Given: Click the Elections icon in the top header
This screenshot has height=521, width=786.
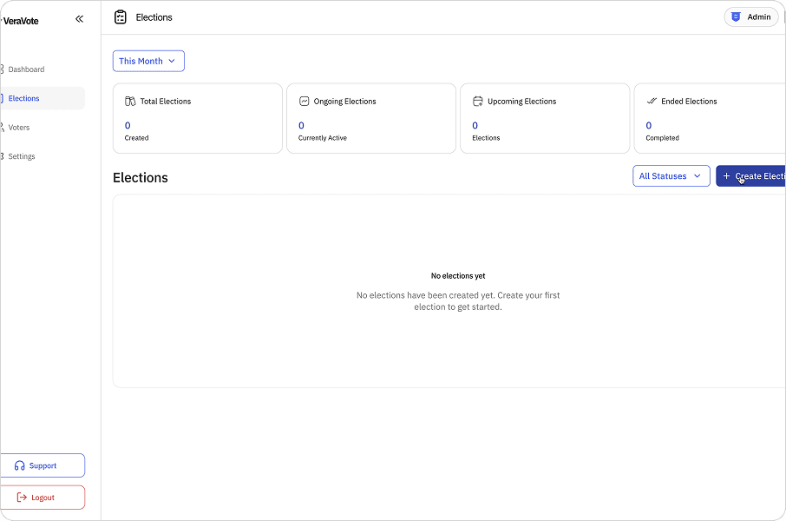Looking at the screenshot, I should click(119, 16).
